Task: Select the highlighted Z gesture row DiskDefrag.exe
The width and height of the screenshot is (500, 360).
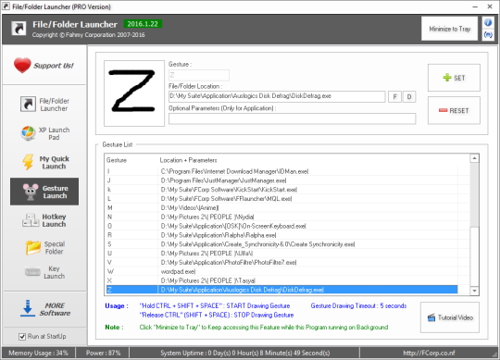Action: click(281, 290)
